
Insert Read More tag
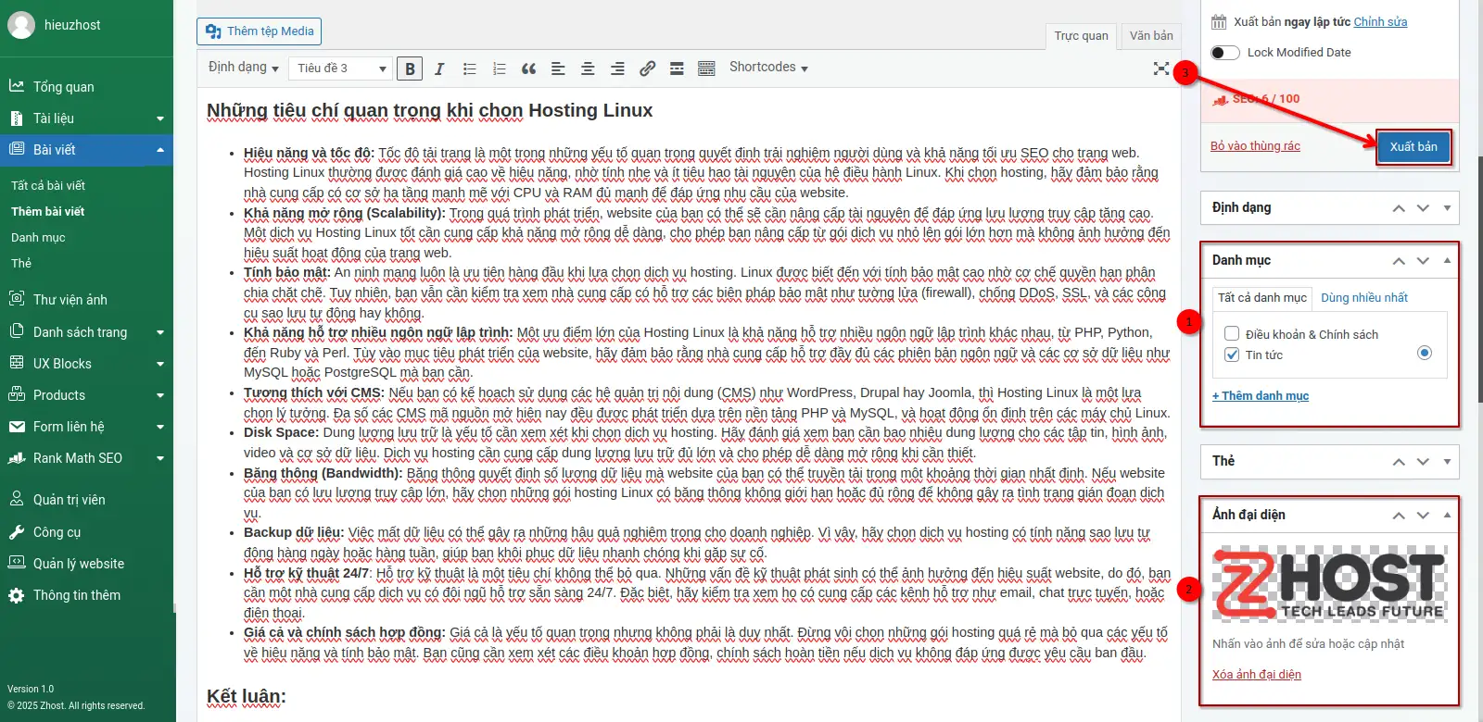677,68
